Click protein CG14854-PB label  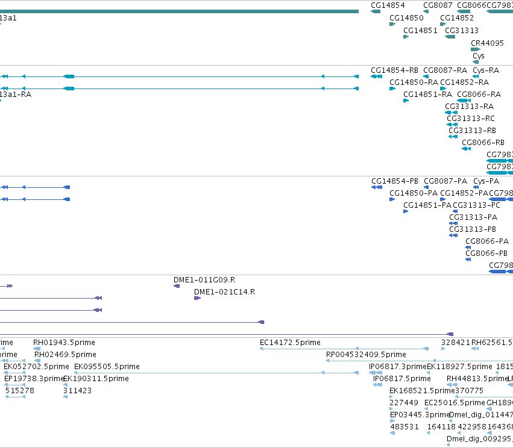point(395,181)
